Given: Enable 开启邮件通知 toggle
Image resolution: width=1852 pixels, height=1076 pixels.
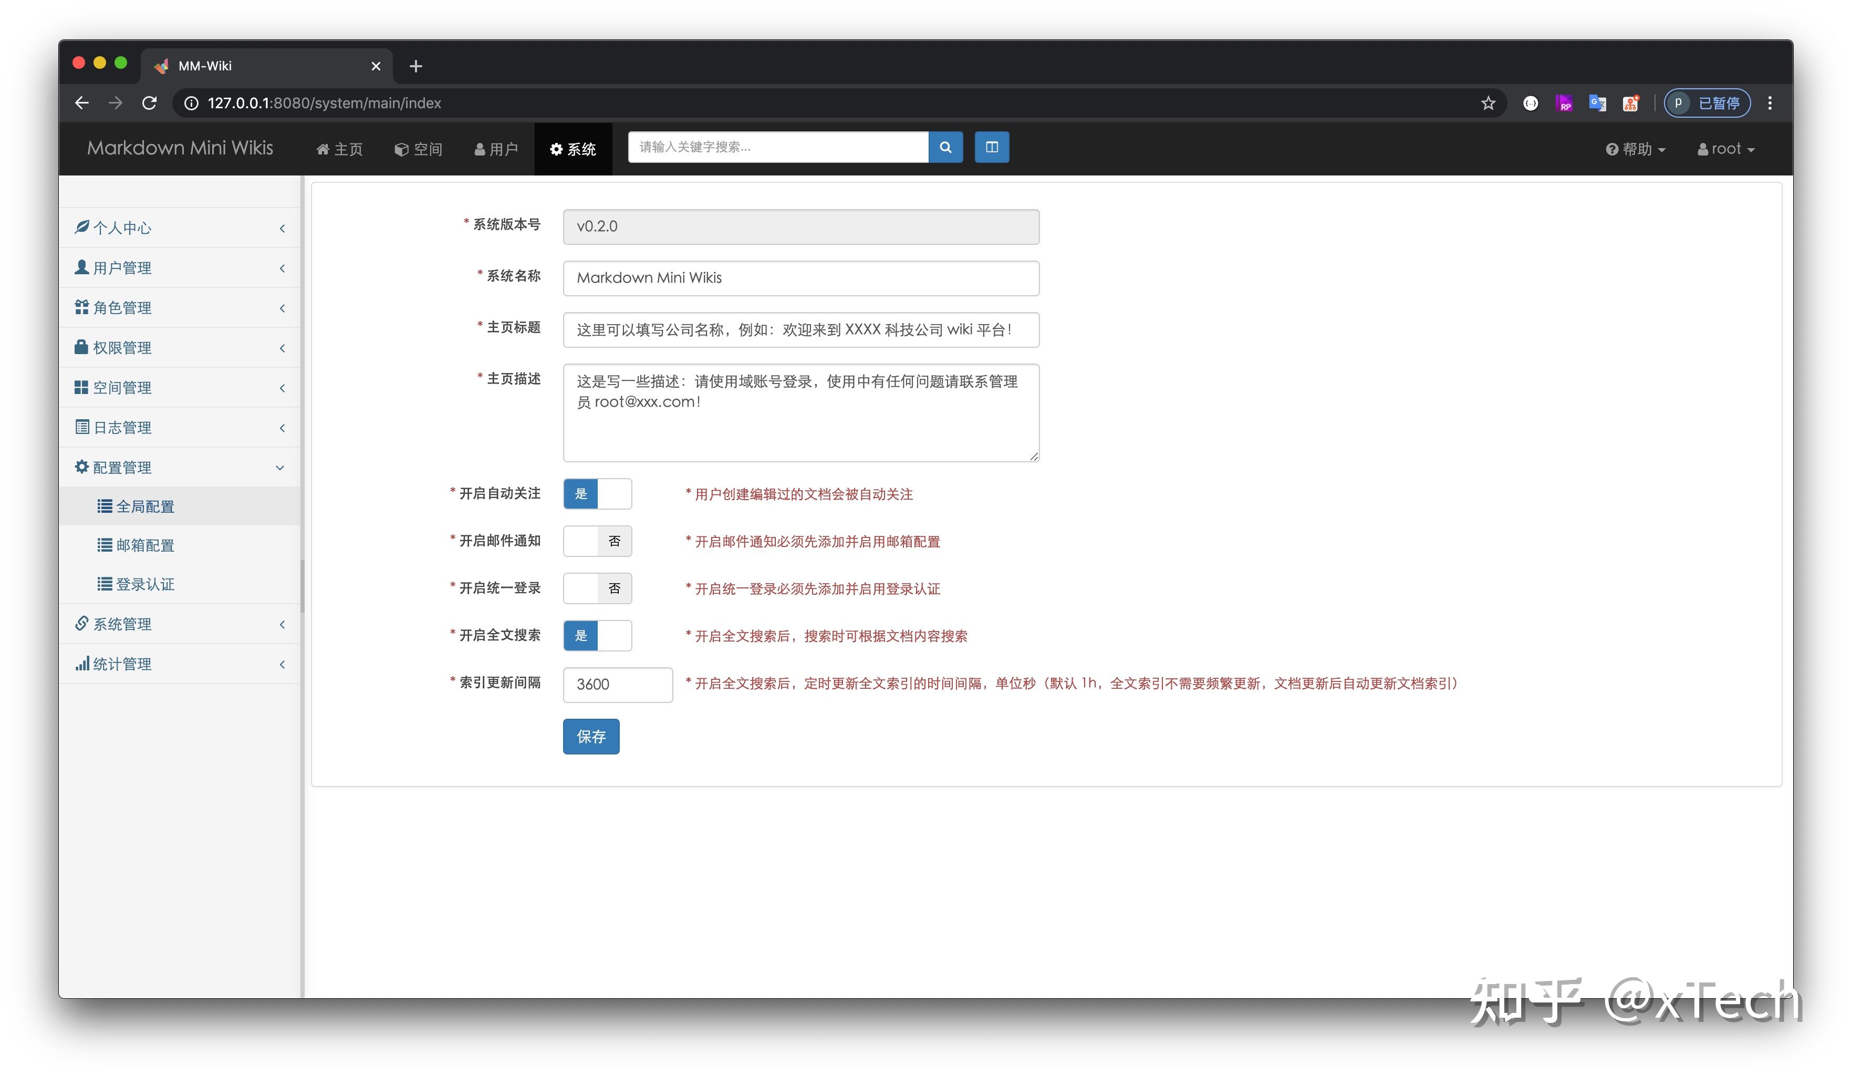Looking at the screenshot, I should click(x=598, y=541).
